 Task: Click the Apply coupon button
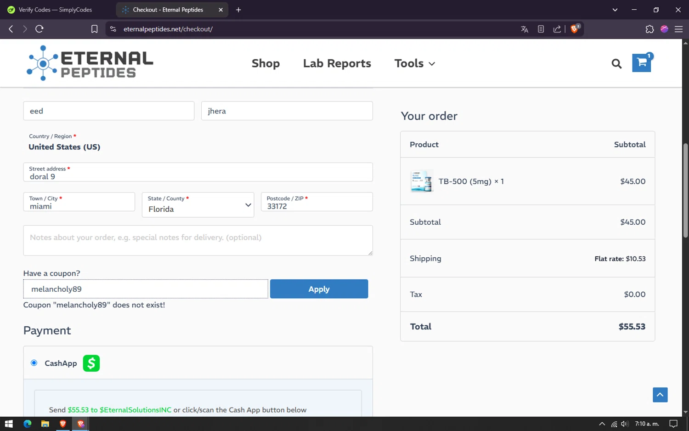click(319, 289)
